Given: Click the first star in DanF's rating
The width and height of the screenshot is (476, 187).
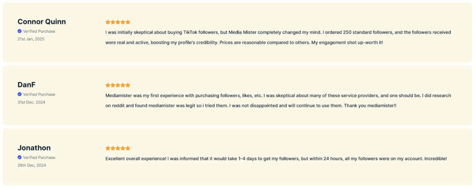Looking at the screenshot, I should click(x=108, y=85).
